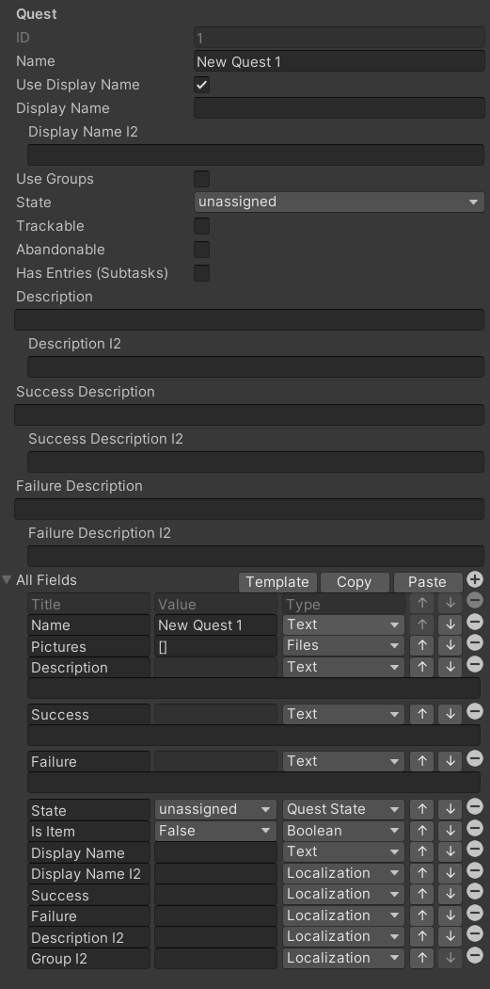Open Type dropdown for Pictures field
The height and width of the screenshot is (989, 490).
coord(343,645)
